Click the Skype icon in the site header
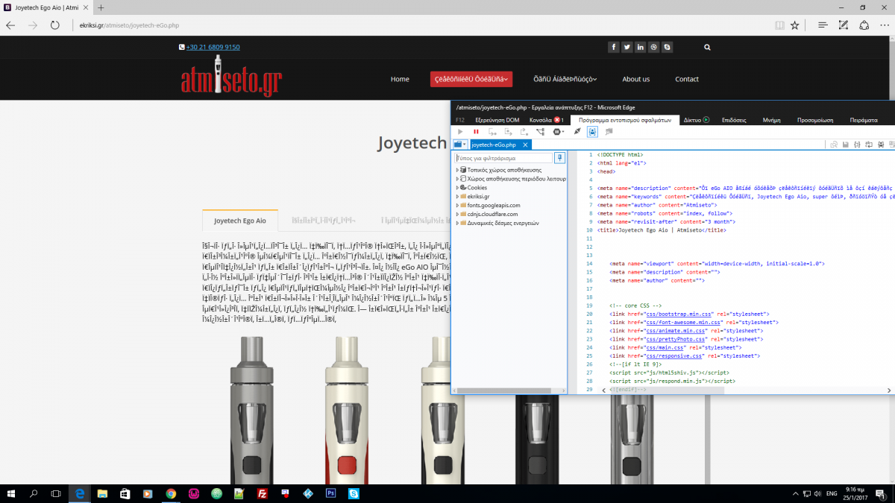The image size is (895, 503). [x=668, y=47]
